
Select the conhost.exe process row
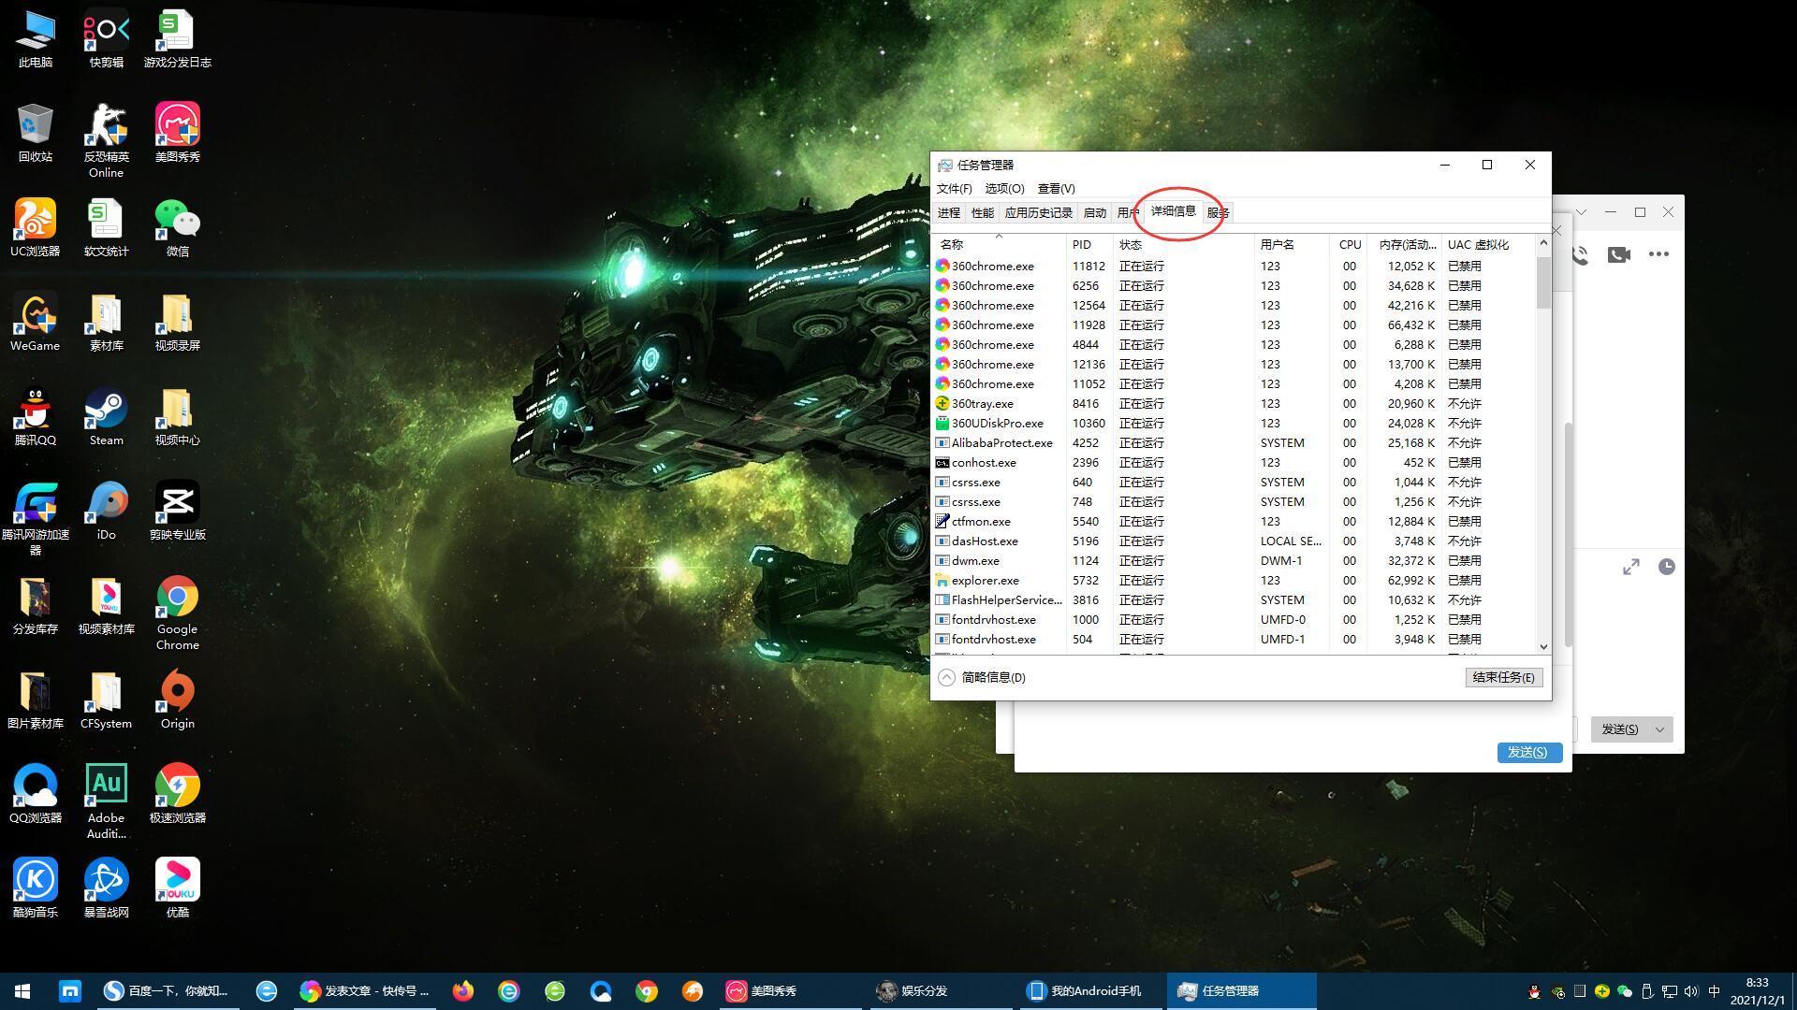1234,463
